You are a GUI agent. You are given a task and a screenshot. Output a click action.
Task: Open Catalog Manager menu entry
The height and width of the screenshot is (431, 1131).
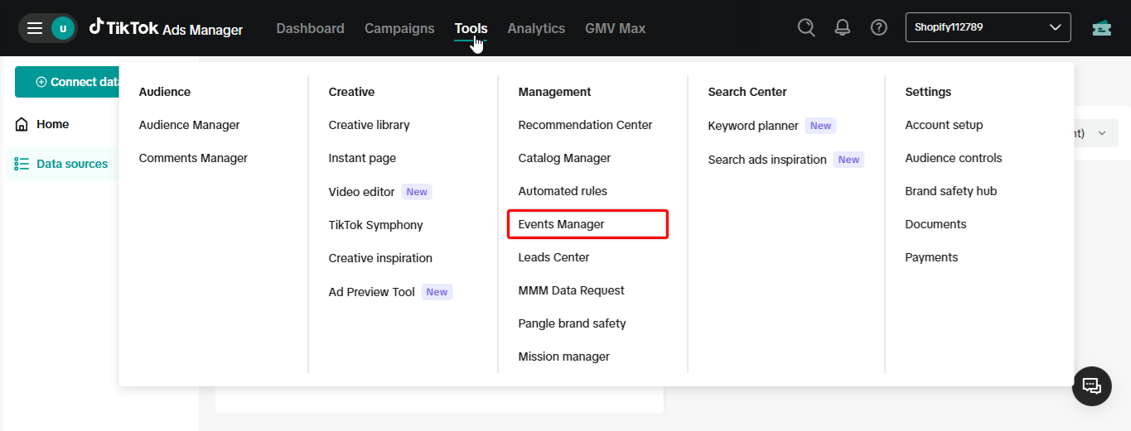[x=564, y=158]
